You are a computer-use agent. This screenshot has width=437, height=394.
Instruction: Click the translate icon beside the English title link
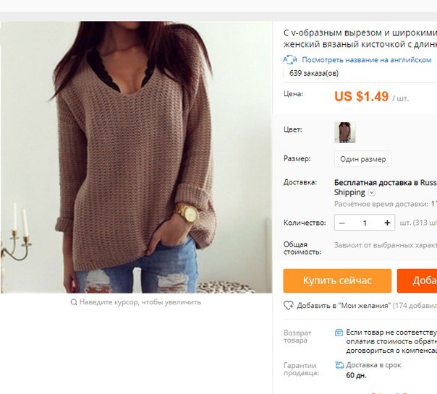click(x=290, y=59)
